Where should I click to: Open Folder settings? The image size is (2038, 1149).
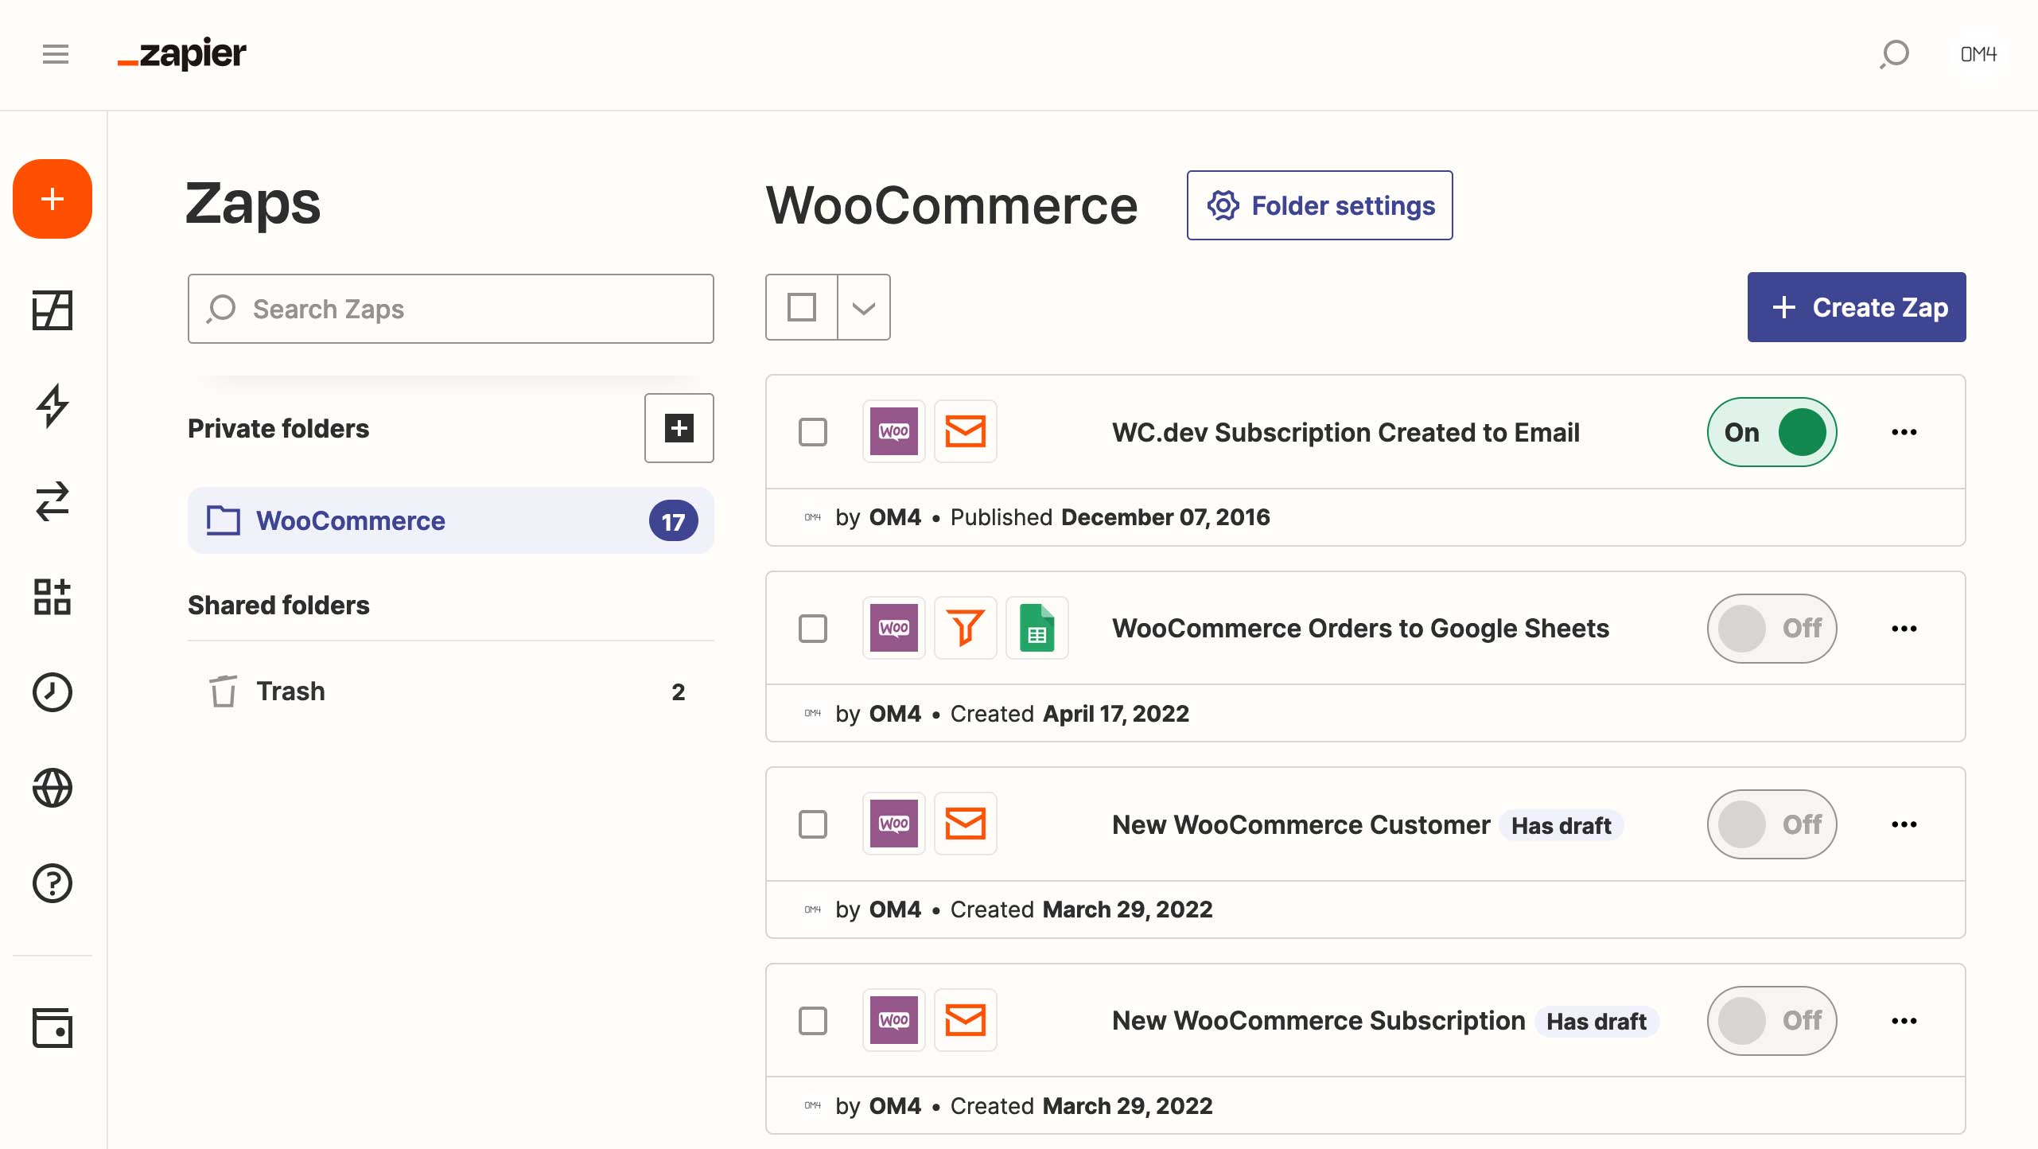(x=1319, y=204)
